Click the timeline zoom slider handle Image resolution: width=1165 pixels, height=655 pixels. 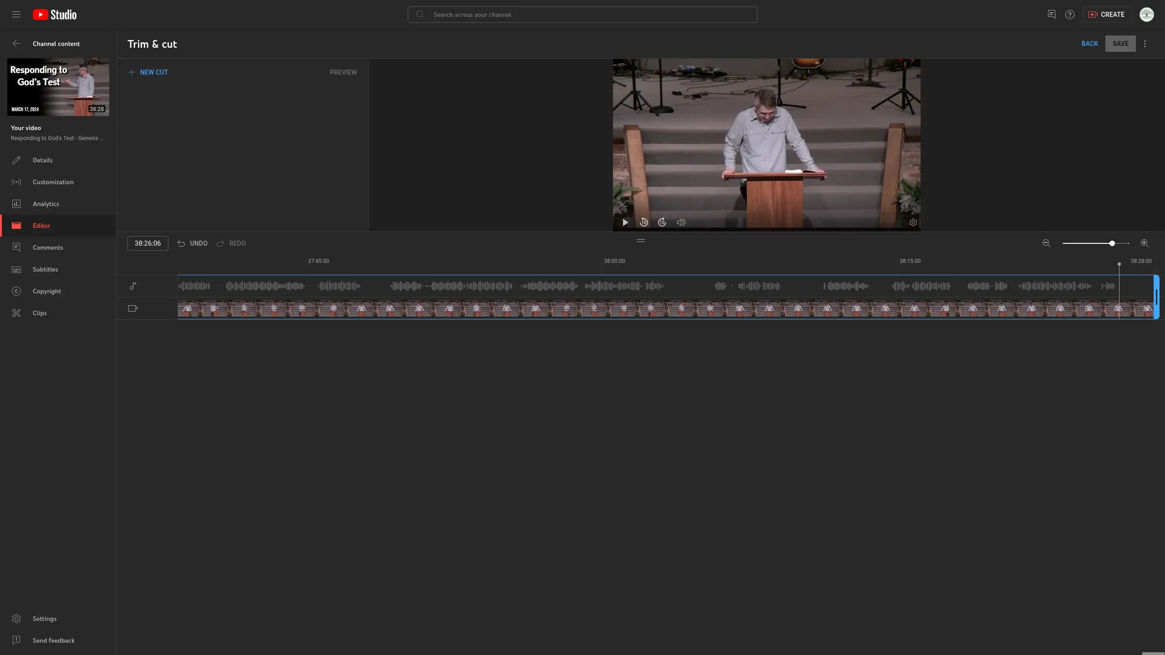[x=1112, y=243]
